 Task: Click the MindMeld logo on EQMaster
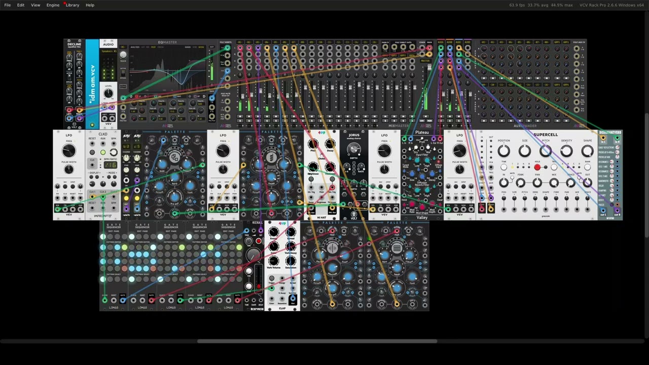(x=168, y=126)
